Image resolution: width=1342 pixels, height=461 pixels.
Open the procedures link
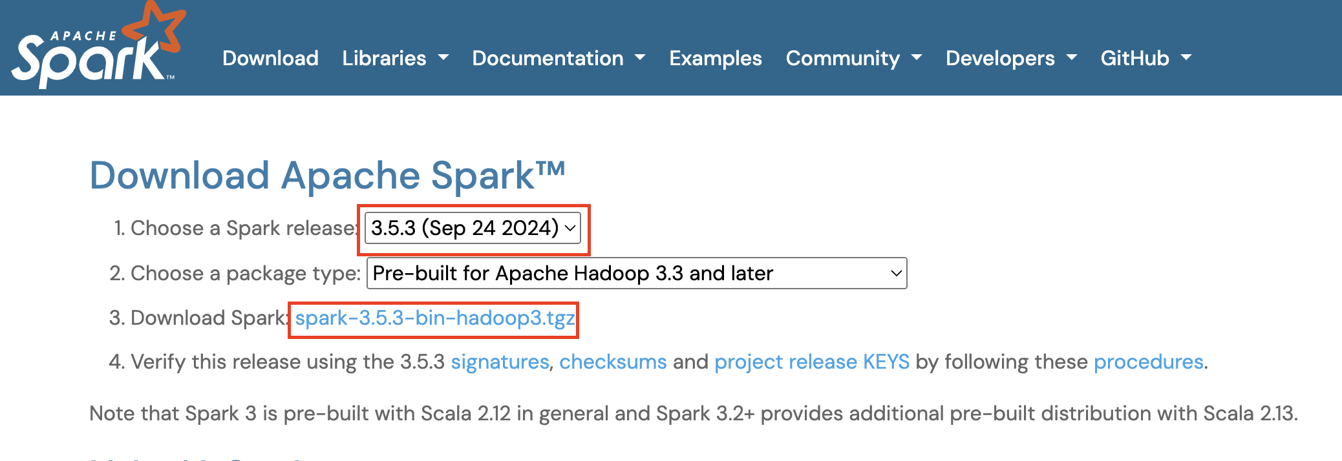tap(1148, 362)
